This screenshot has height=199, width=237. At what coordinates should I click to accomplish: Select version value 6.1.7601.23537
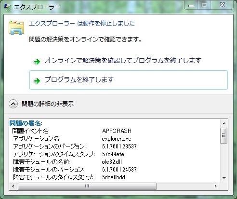pos(119,146)
